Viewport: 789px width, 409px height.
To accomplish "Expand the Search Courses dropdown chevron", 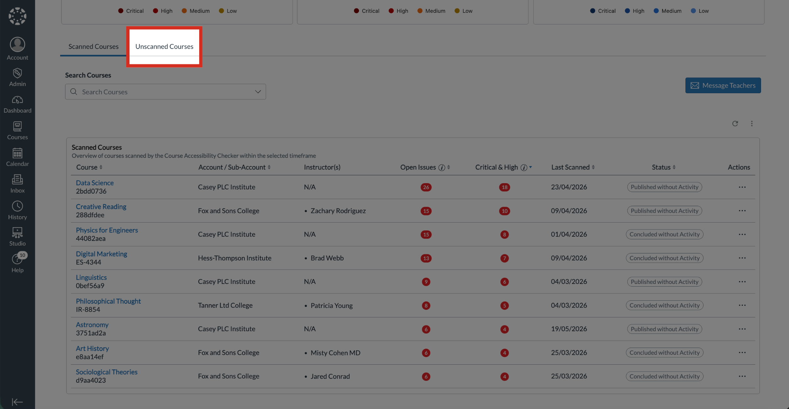I will [258, 92].
